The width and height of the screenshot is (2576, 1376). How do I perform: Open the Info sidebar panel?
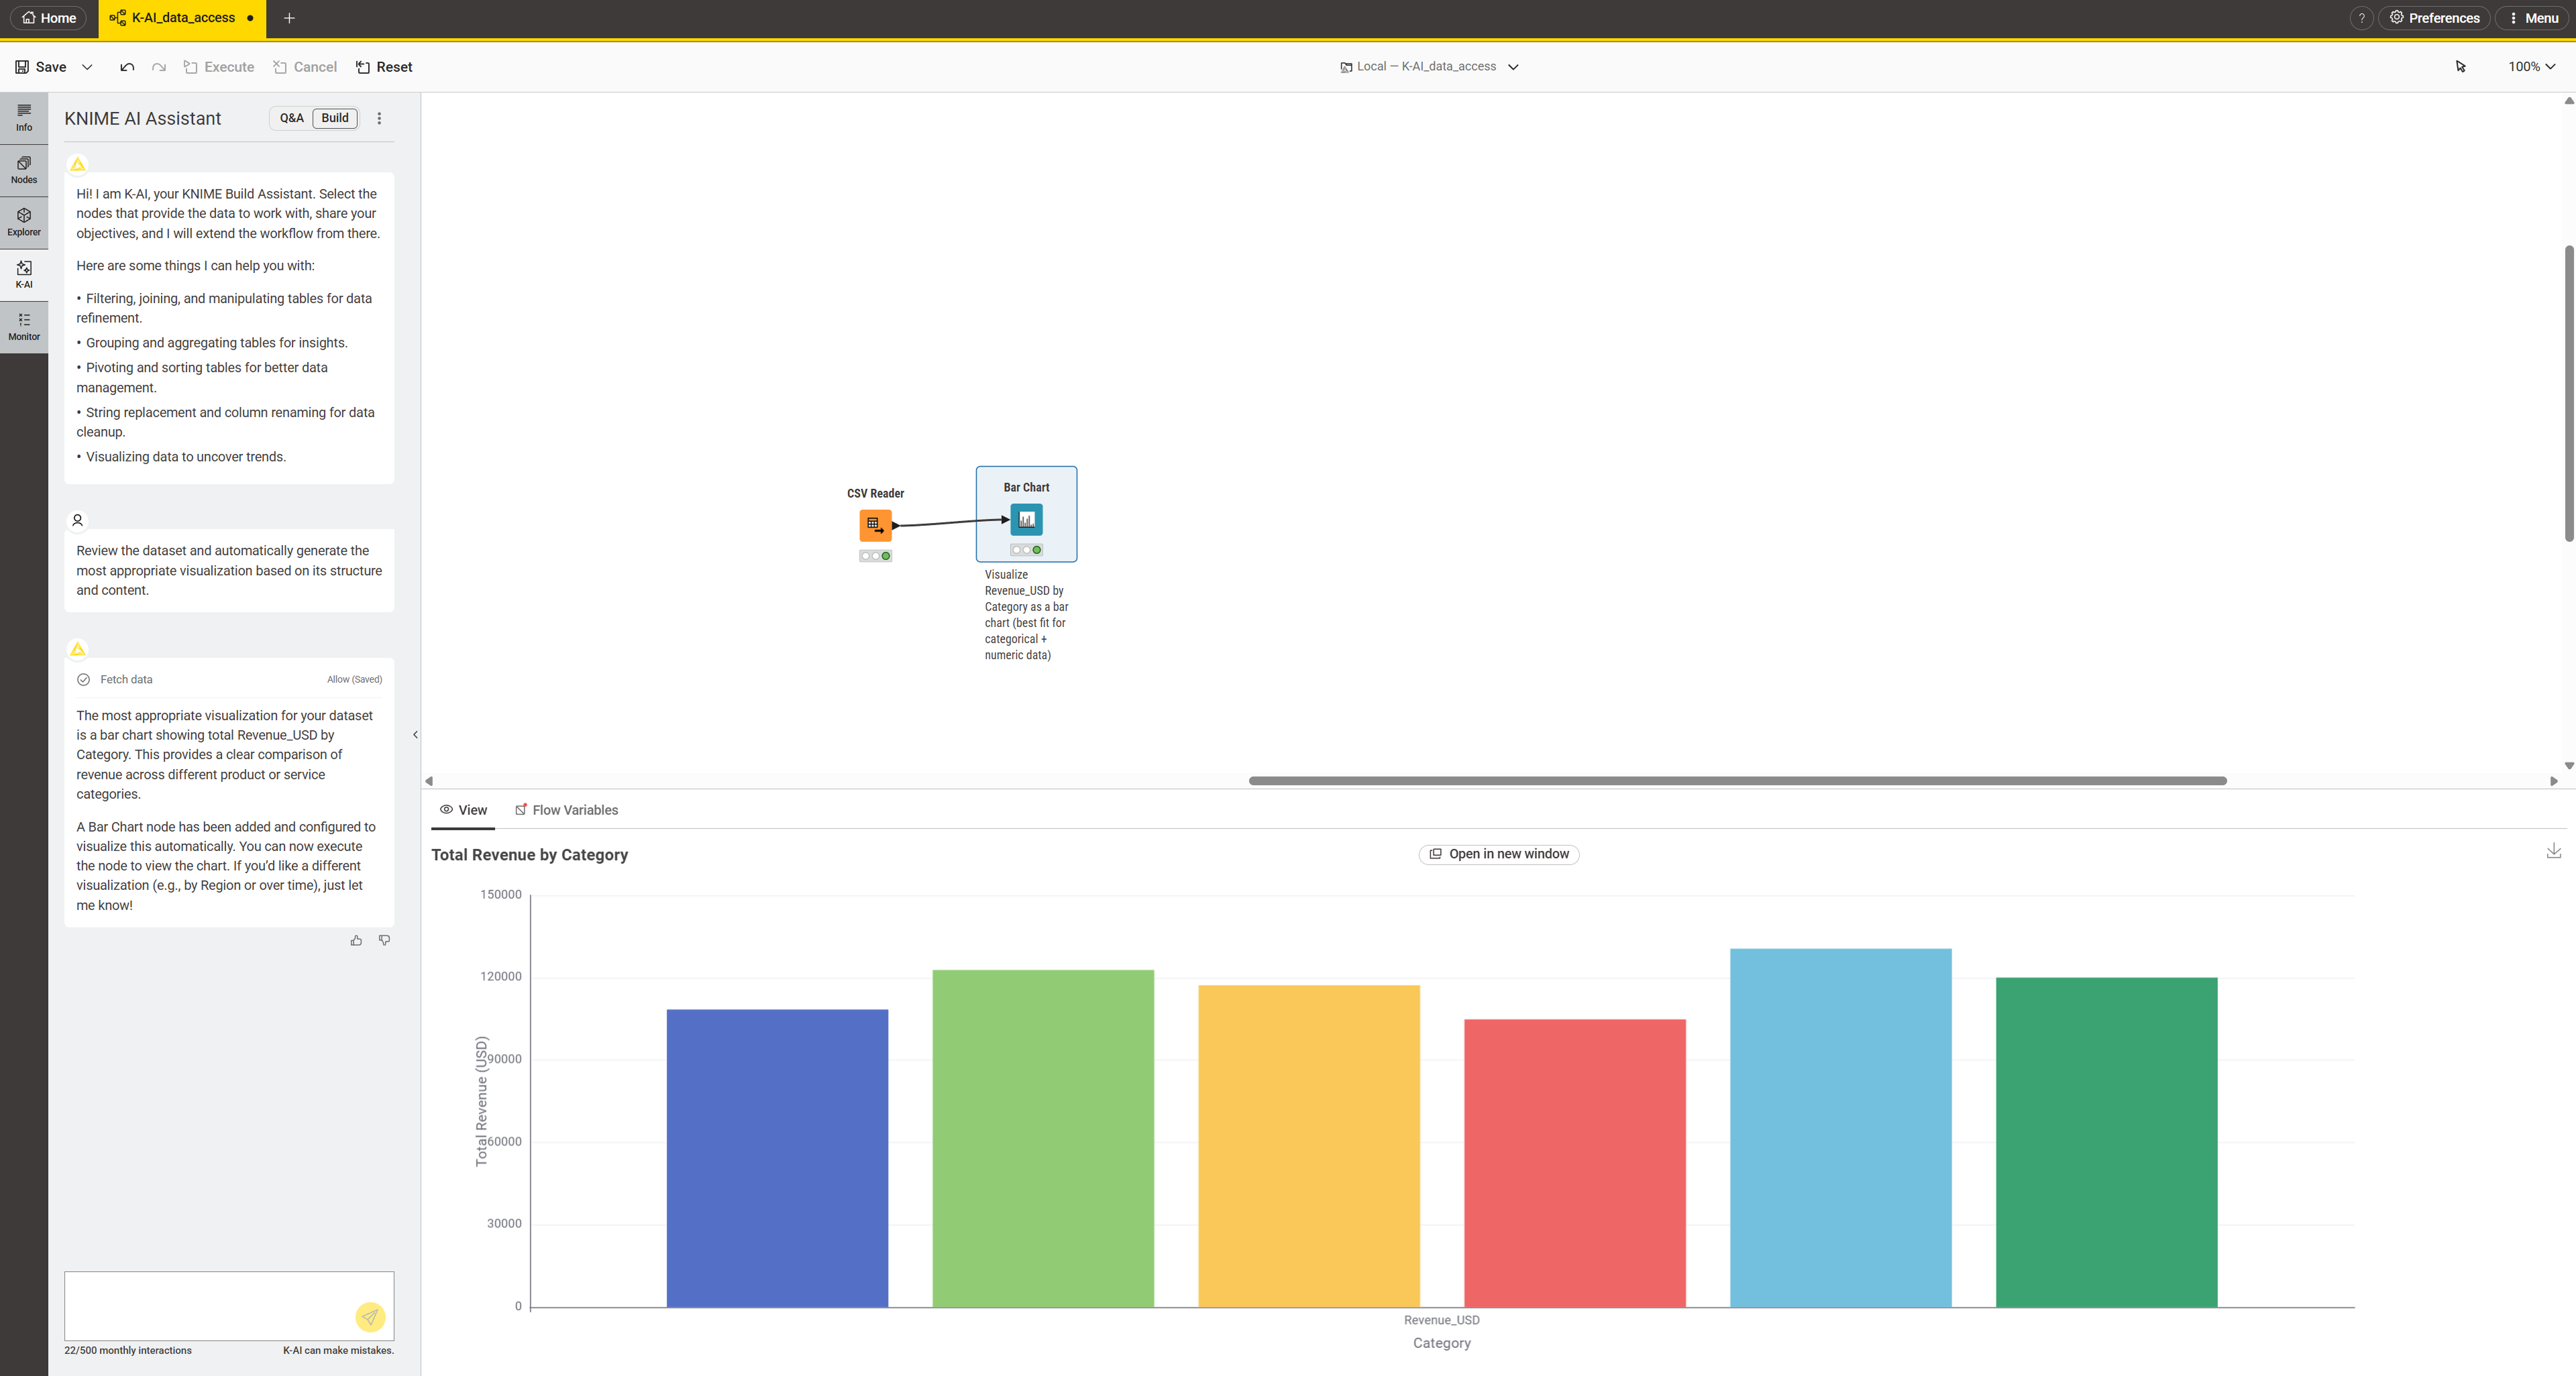click(24, 117)
